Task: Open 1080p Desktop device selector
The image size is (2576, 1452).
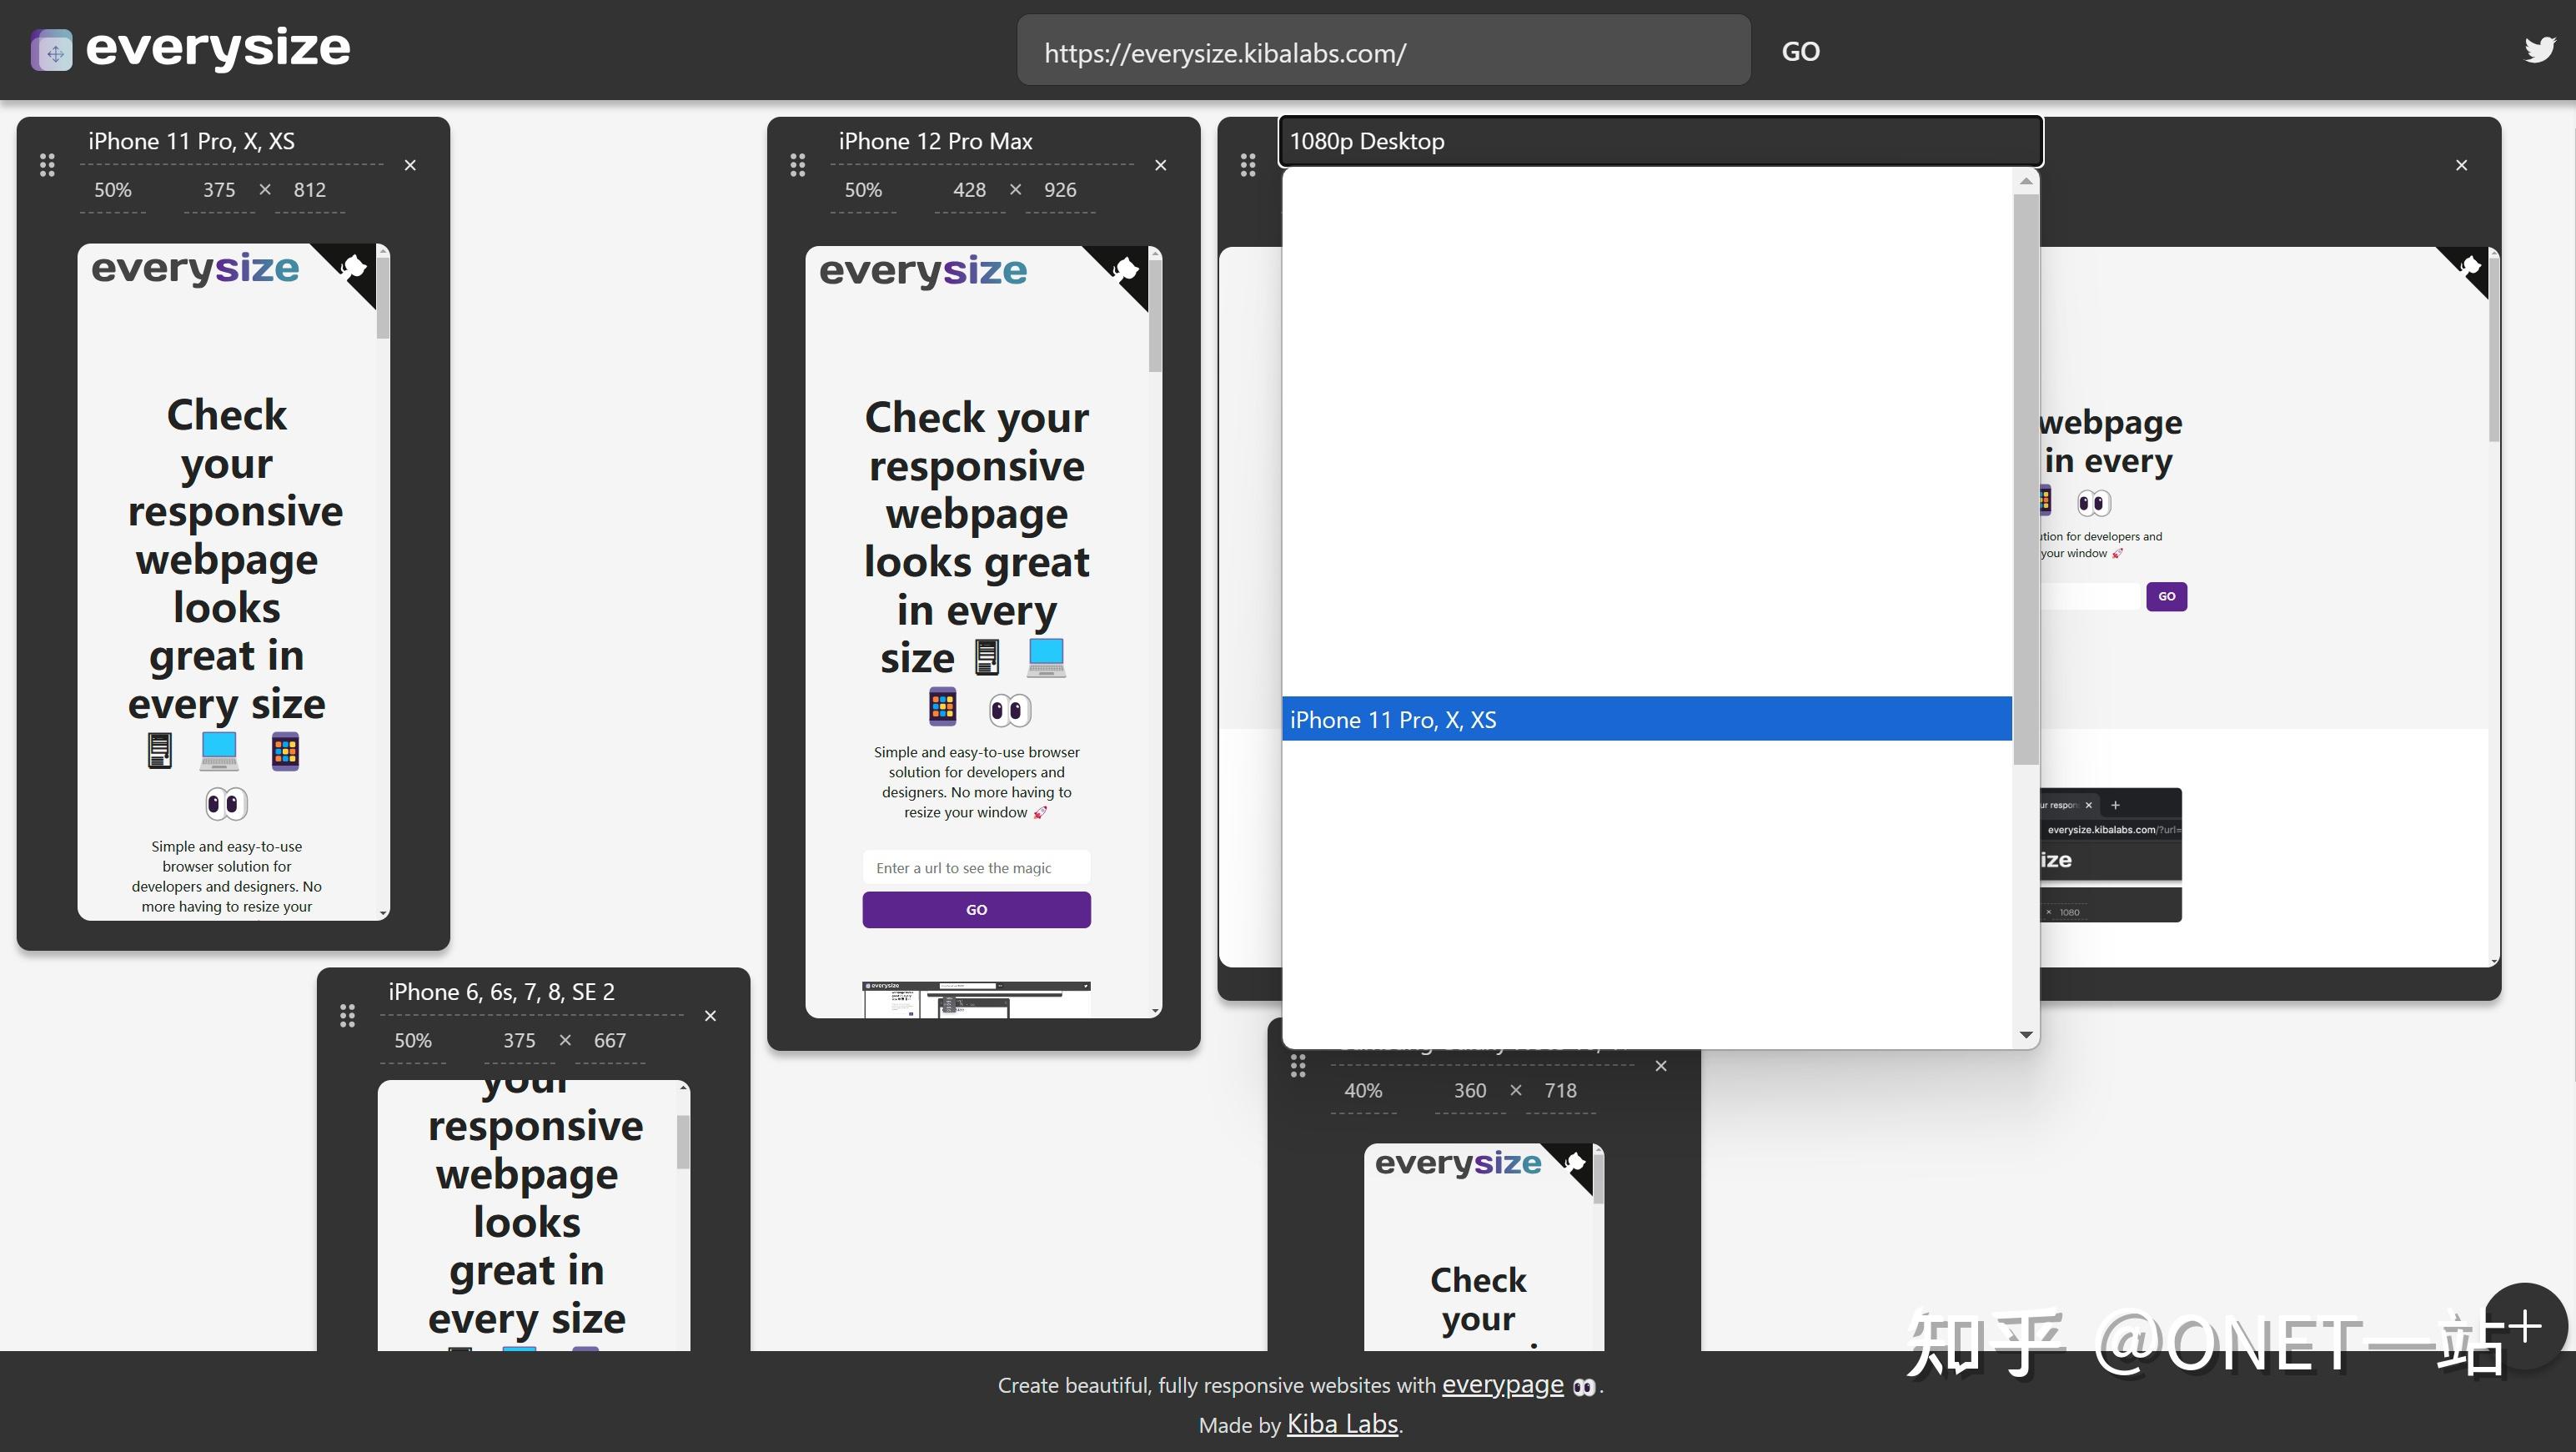Action: 1659,141
